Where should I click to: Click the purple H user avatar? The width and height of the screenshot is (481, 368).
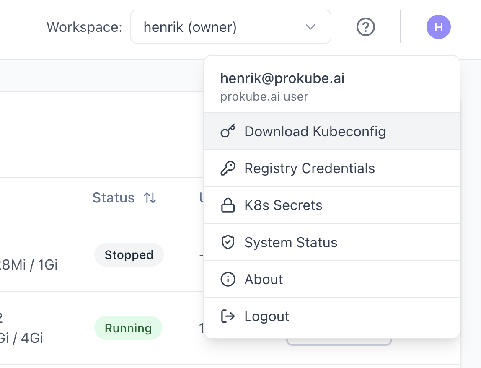pyautogui.click(x=438, y=27)
